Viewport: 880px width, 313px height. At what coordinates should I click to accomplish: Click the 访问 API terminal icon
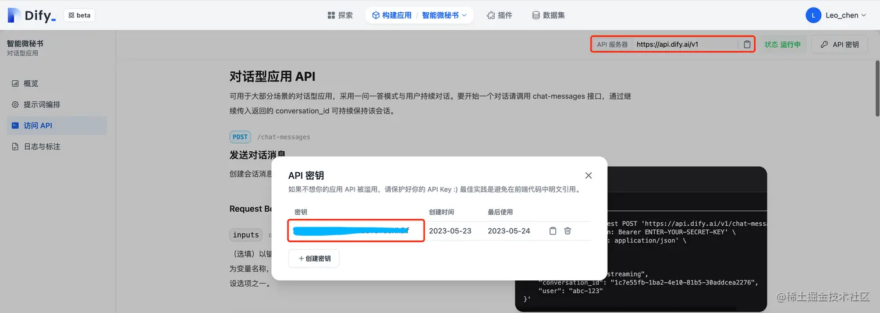tap(16, 125)
